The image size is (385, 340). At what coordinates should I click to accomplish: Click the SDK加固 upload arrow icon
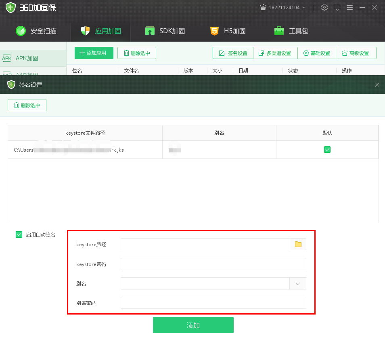tap(150, 31)
